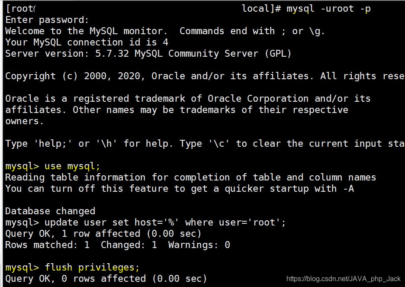The height and width of the screenshot is (287, 405).
Task: Select the 'Enter password:' line
Action: click(47, 20)
